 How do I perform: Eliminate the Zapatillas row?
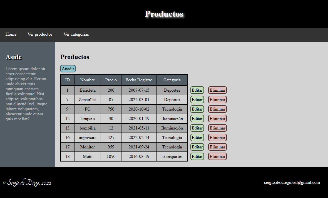(x=217, y=100)
